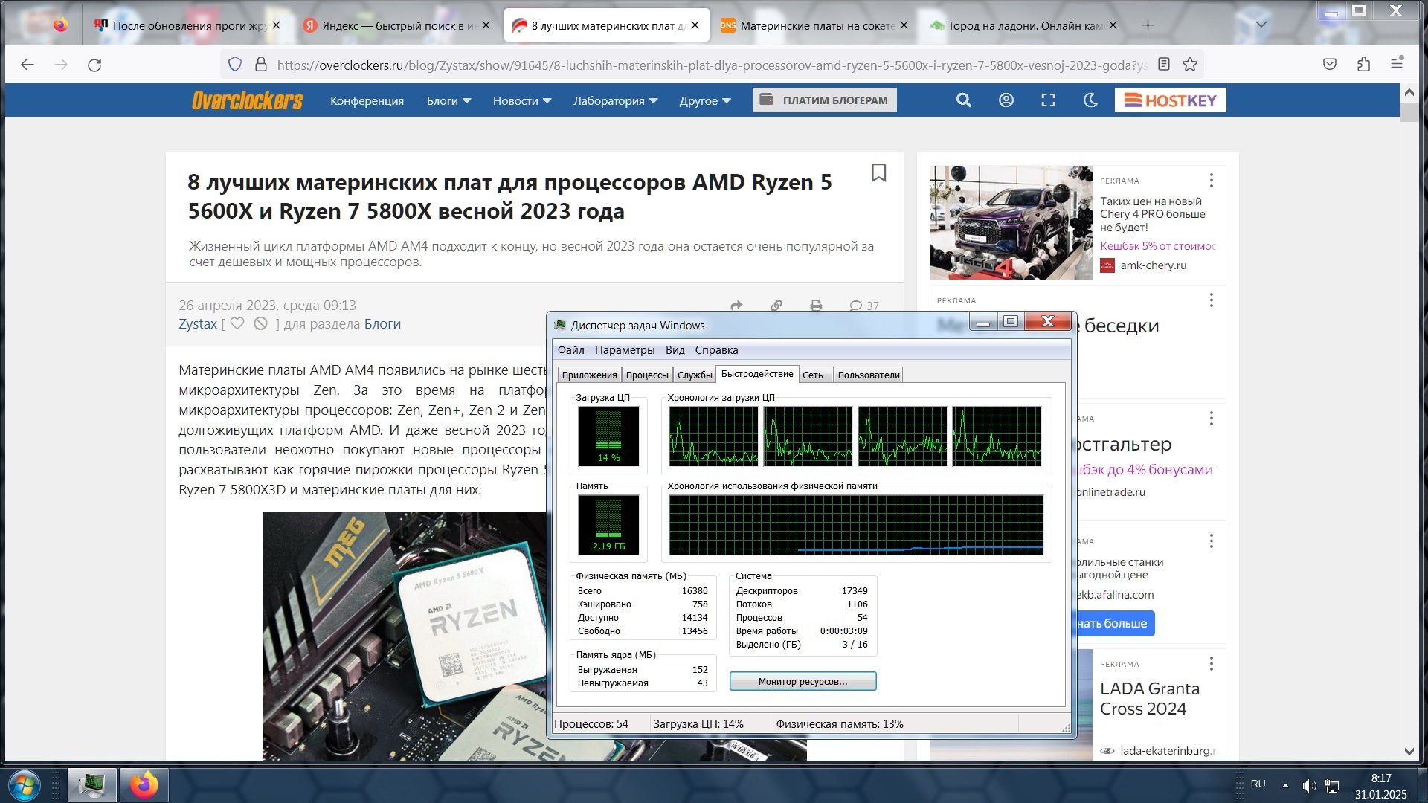Open the Pocket save icon
Viewport: 1428px width, 803px height.
pos(1330,65)
